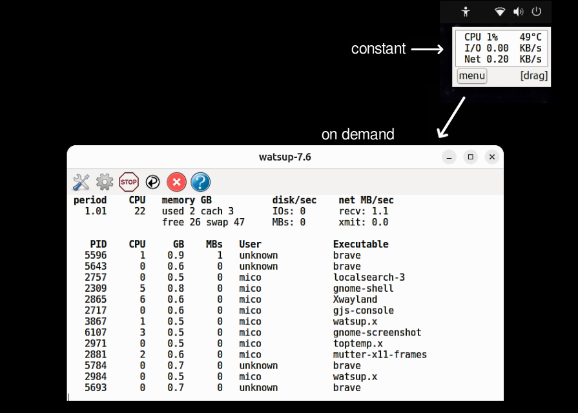Click the wrench and screwdriver tools icon
Image resolution: width=578 pixels, height=413 pixels.
81,182
